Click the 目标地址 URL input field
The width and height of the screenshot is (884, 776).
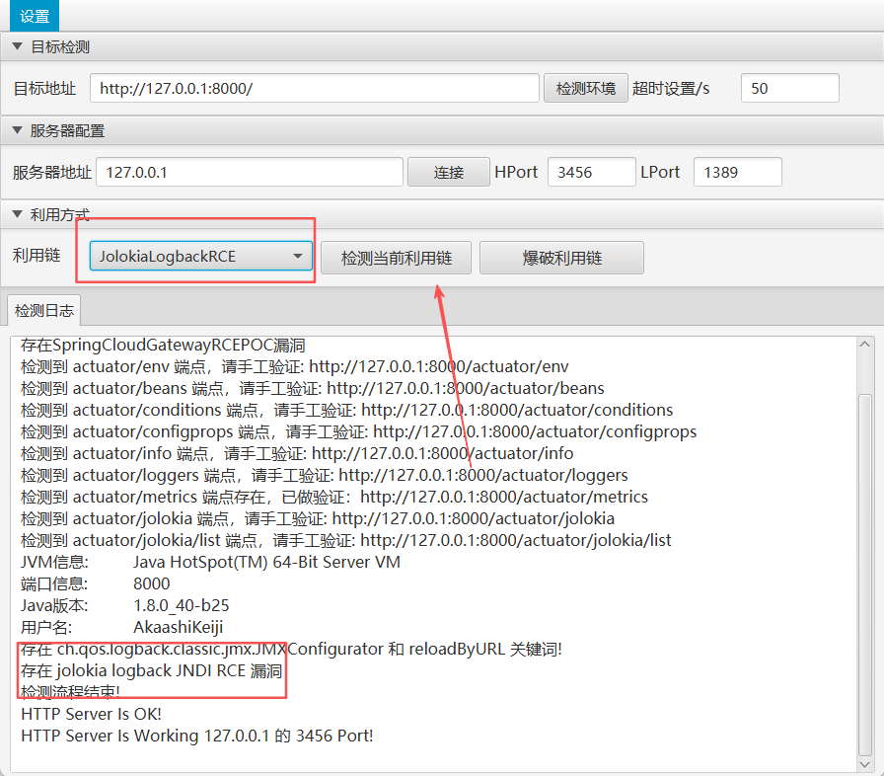[x=315, y=88]
